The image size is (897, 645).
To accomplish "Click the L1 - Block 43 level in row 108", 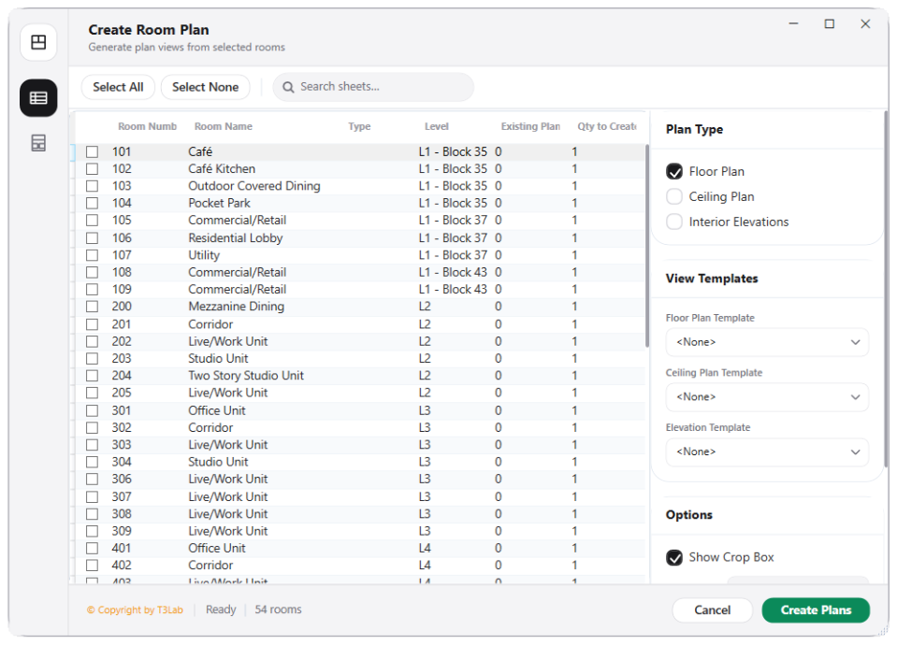I will click(453, 272).
